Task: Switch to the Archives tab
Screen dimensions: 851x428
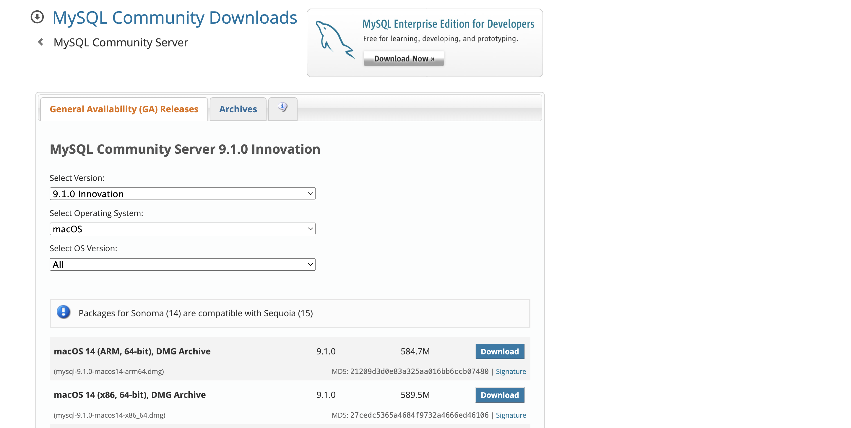Action: pyautogui.click(x=238, y=109)
